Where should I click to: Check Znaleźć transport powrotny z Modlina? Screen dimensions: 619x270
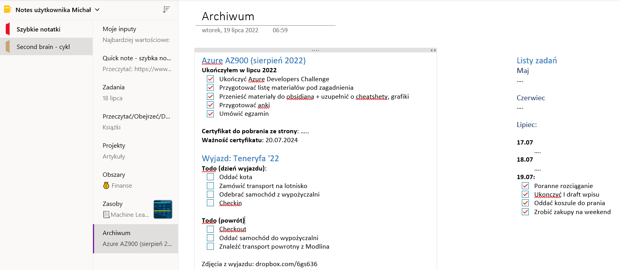[x=210, y=246]
